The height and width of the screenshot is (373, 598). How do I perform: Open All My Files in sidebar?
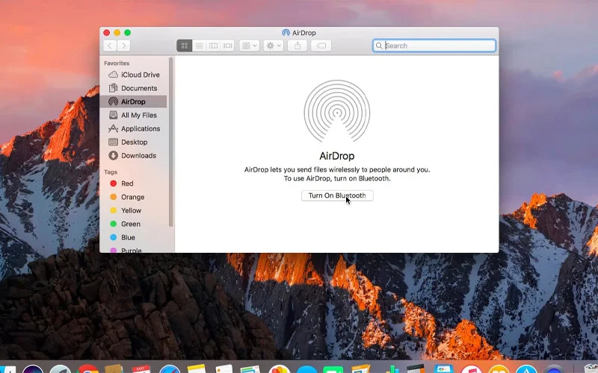point(134,115)
